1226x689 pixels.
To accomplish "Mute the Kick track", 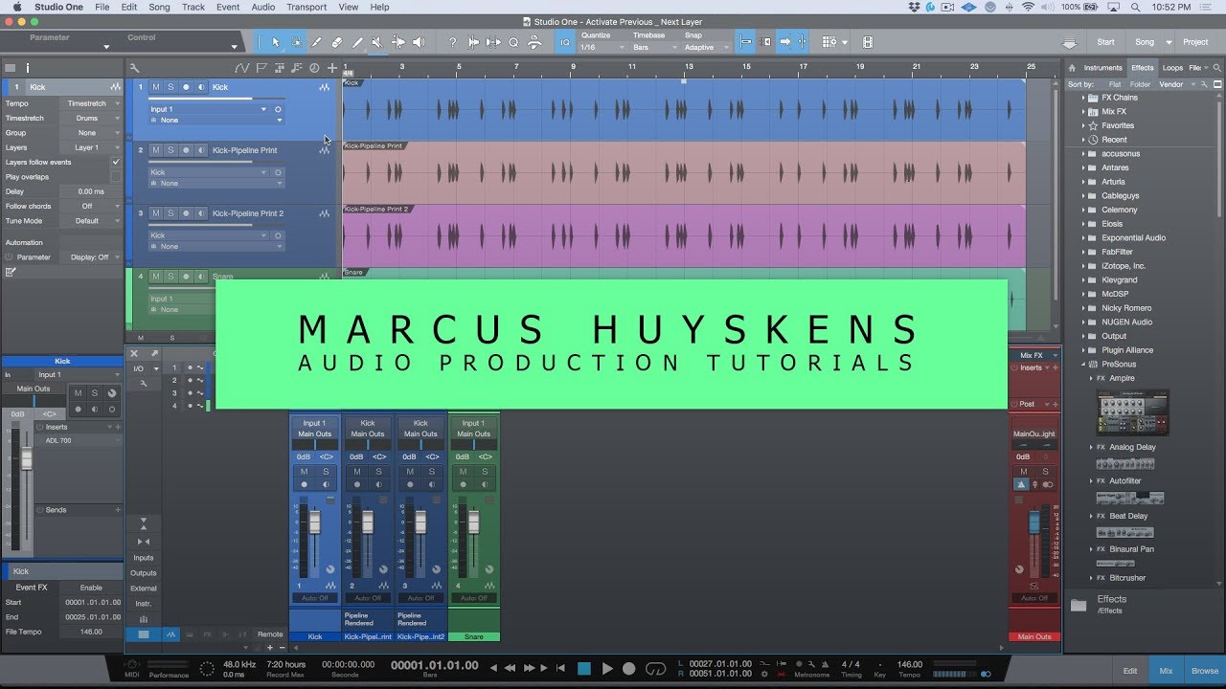I will click(156, 87).
